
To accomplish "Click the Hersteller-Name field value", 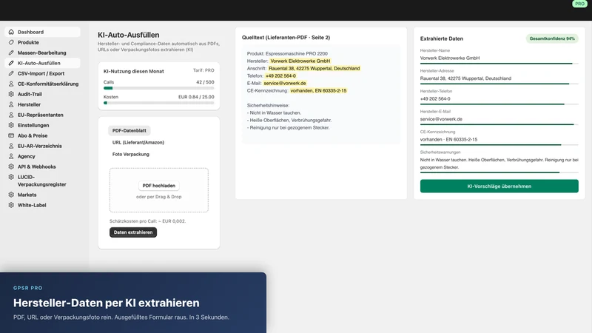I will [x=450, y=58].
